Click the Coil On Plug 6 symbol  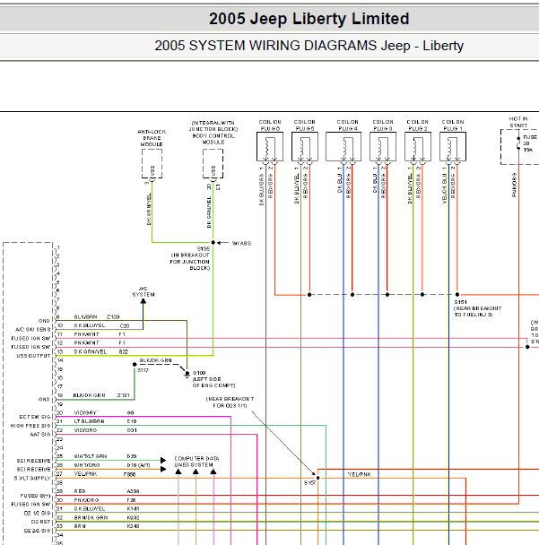click(270, 147)
